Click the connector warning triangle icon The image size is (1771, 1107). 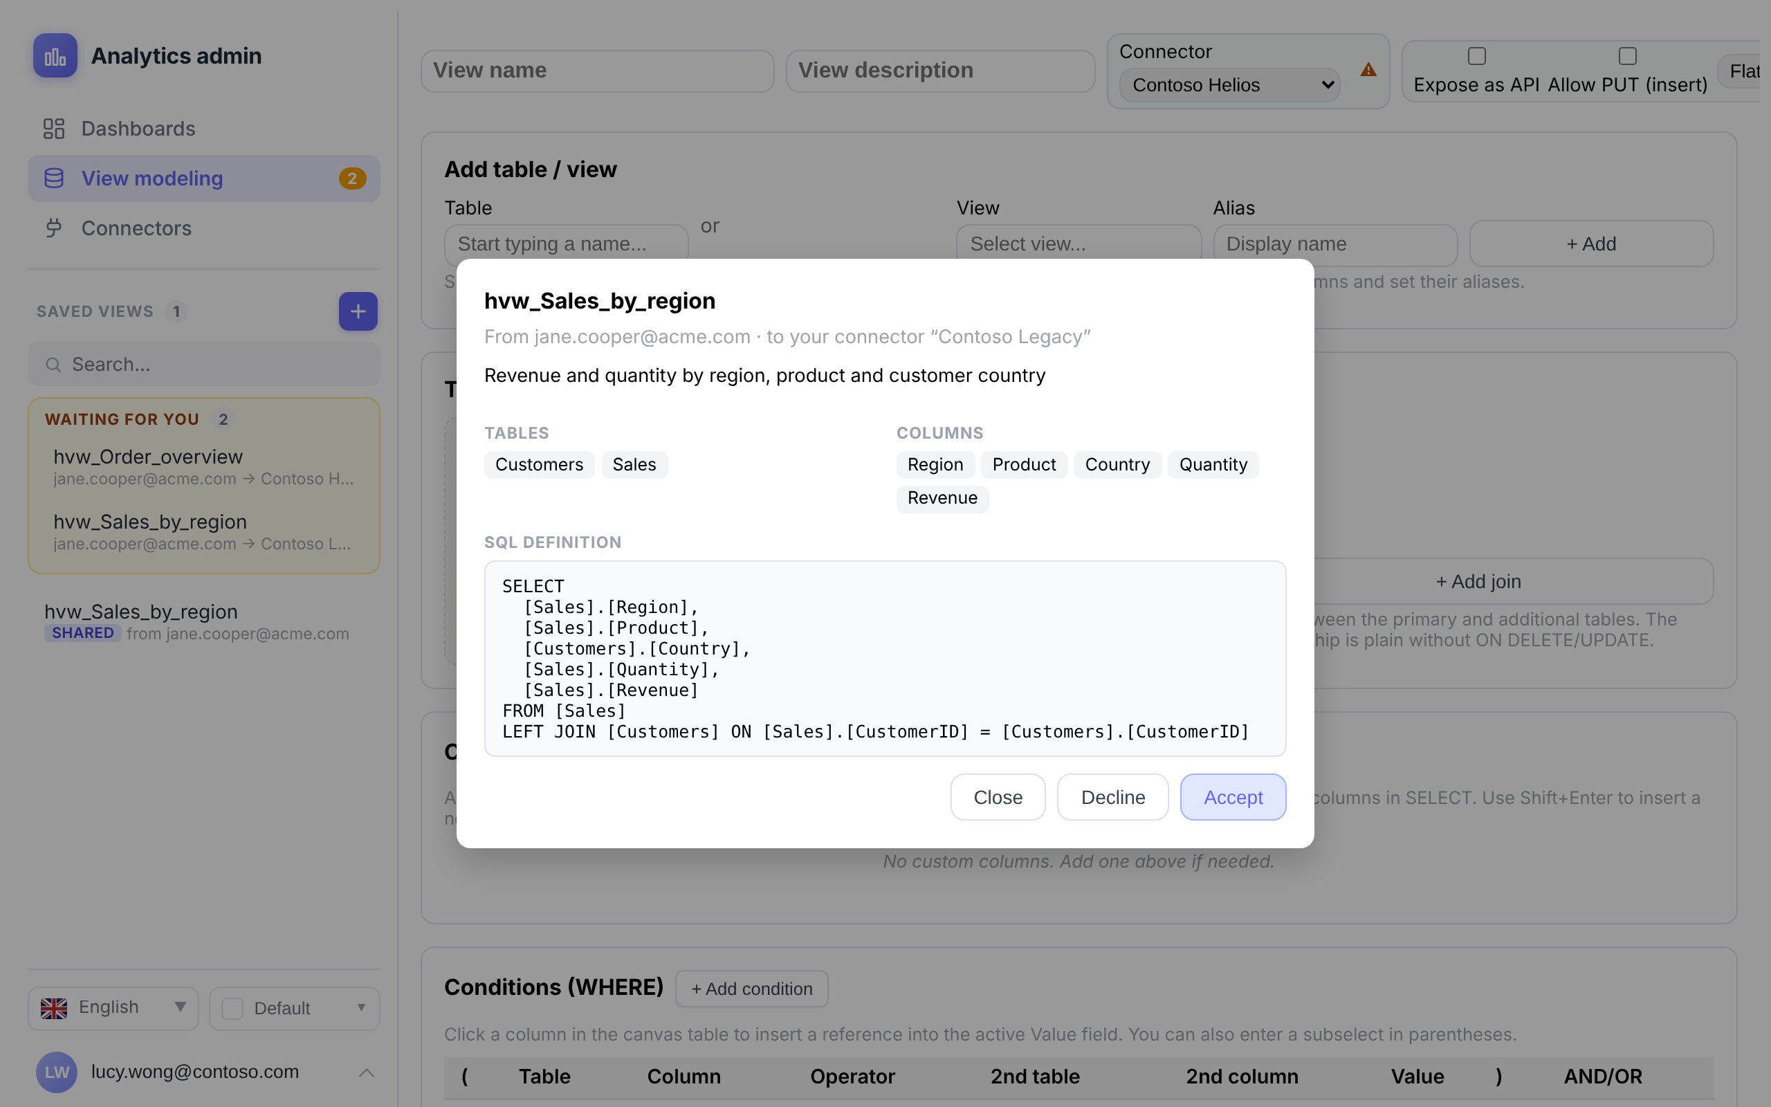pyautogui.click(x=1368, y=71)
